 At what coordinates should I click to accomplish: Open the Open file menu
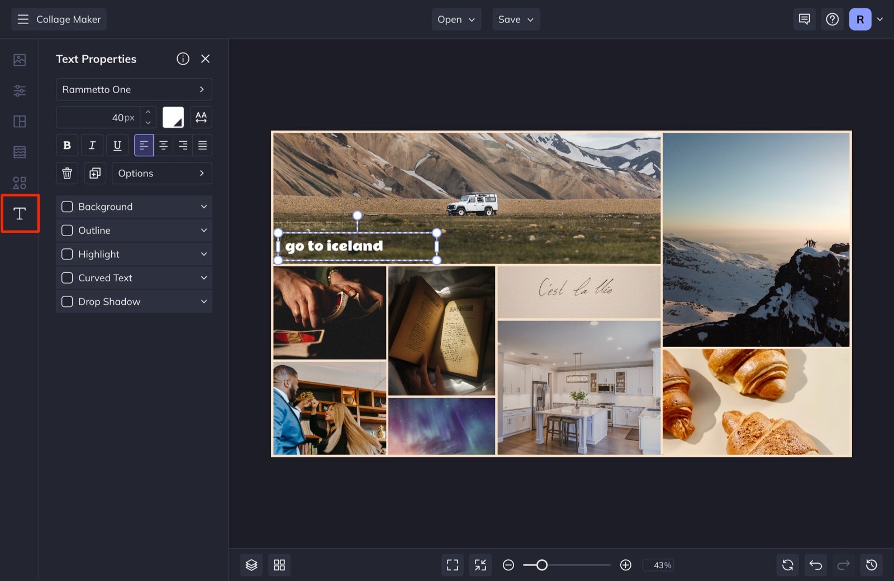click(x=455, y=19)
